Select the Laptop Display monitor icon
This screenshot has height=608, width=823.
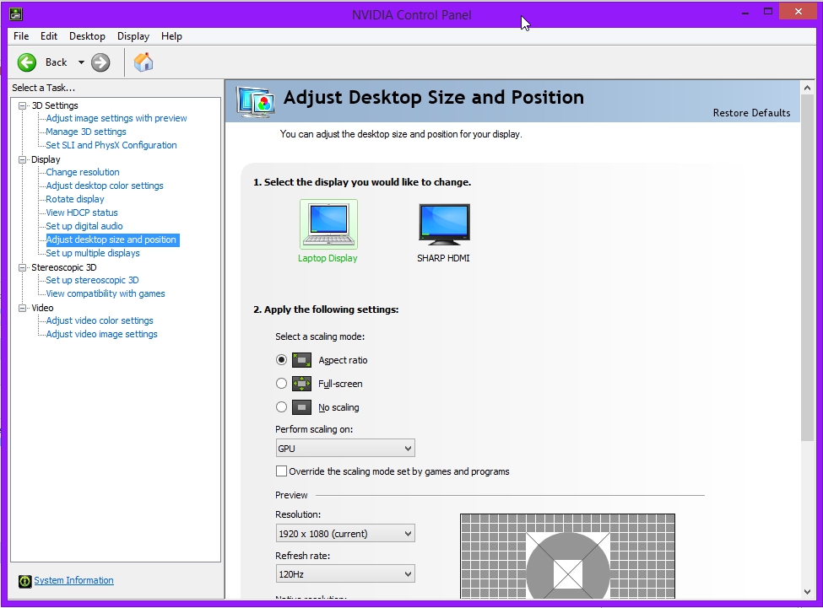click(x=328, y=224)
